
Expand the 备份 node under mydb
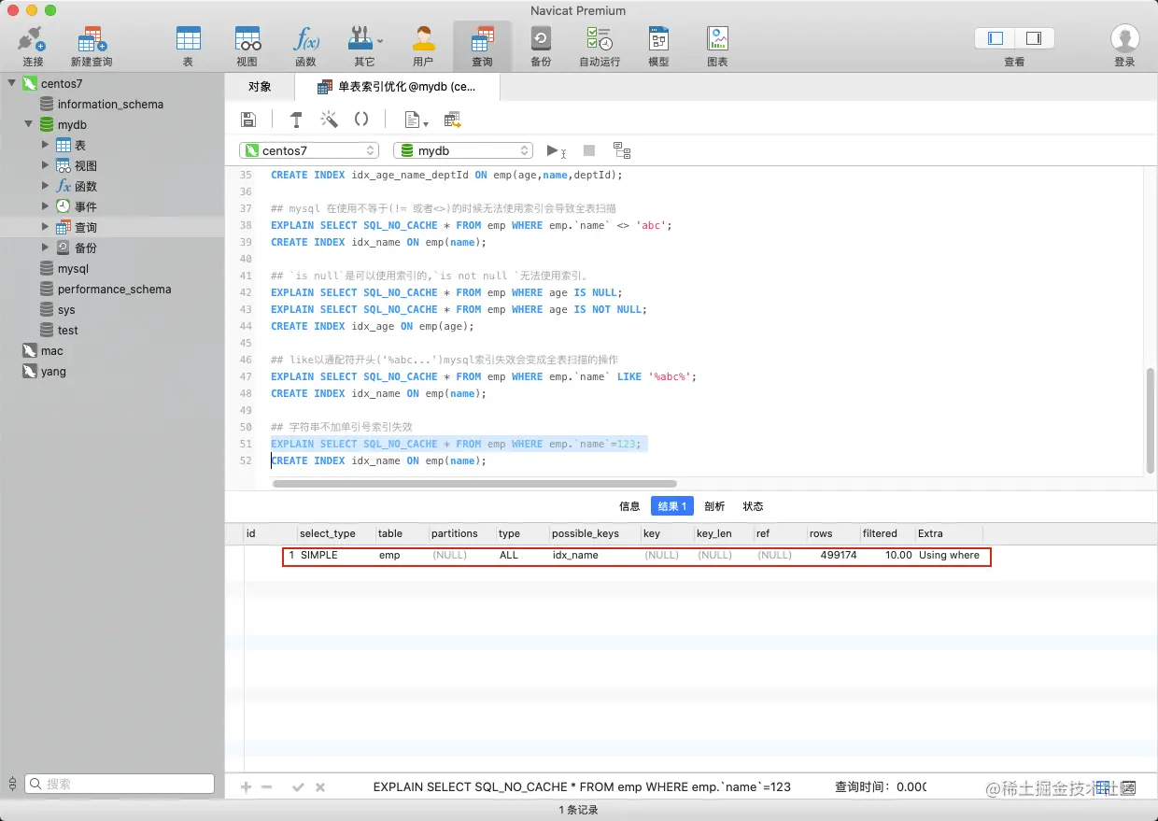point(45,248)
